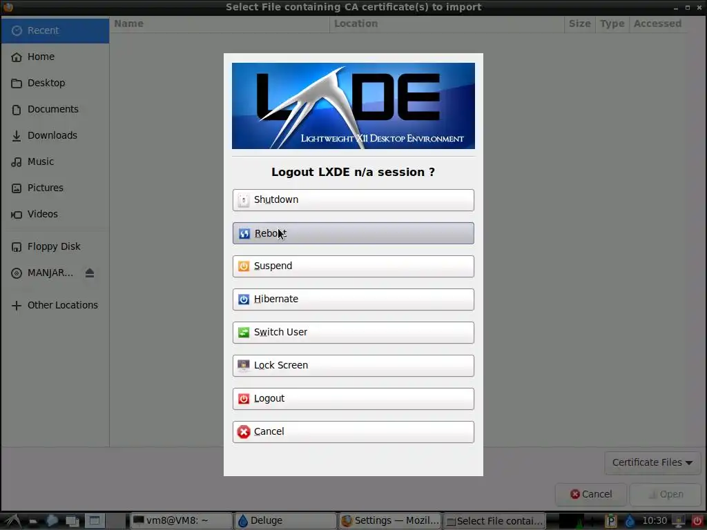
Task: Choose Switch User
Action: click(353, 332)
